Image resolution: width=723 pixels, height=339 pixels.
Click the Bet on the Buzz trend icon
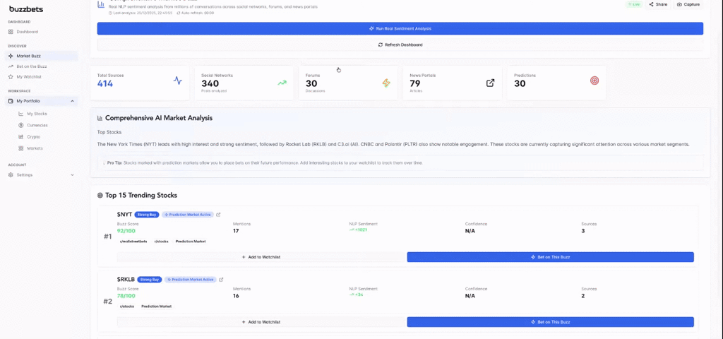(11, 66)
